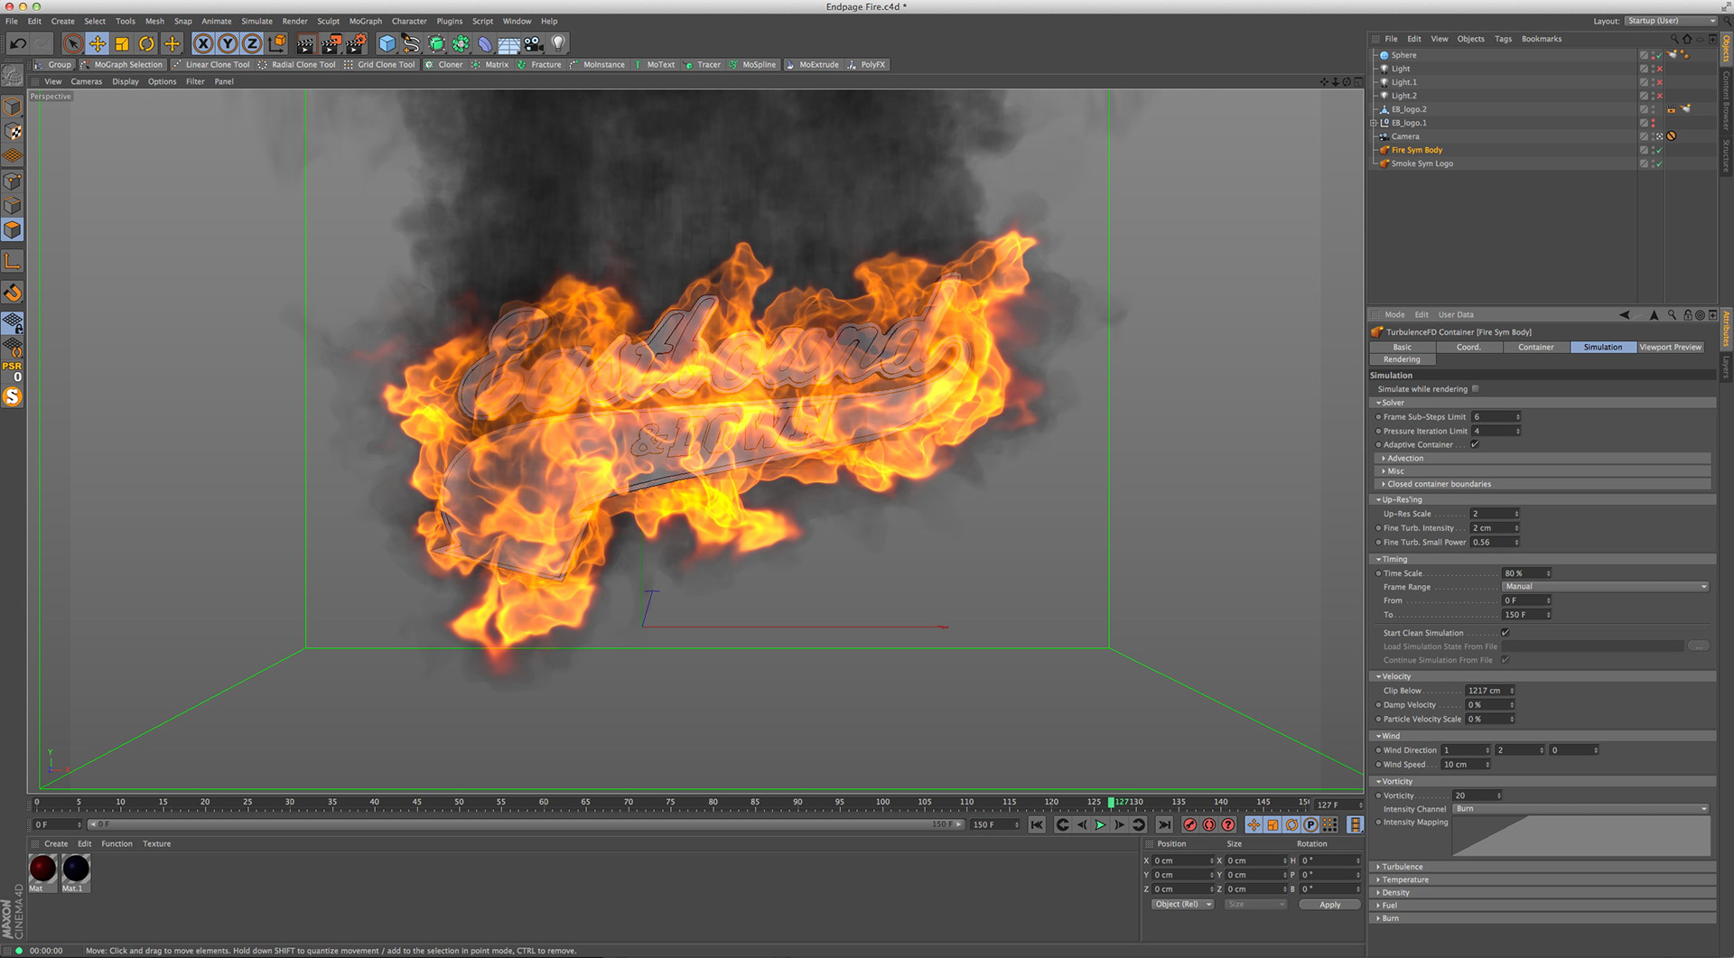The image size is (1734, 958).
Task: Toggle the Y axis lock
Action: pos(228,43)
